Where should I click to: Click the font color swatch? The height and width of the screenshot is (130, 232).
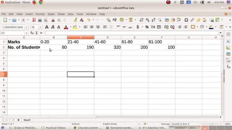(x=66, y=27)
